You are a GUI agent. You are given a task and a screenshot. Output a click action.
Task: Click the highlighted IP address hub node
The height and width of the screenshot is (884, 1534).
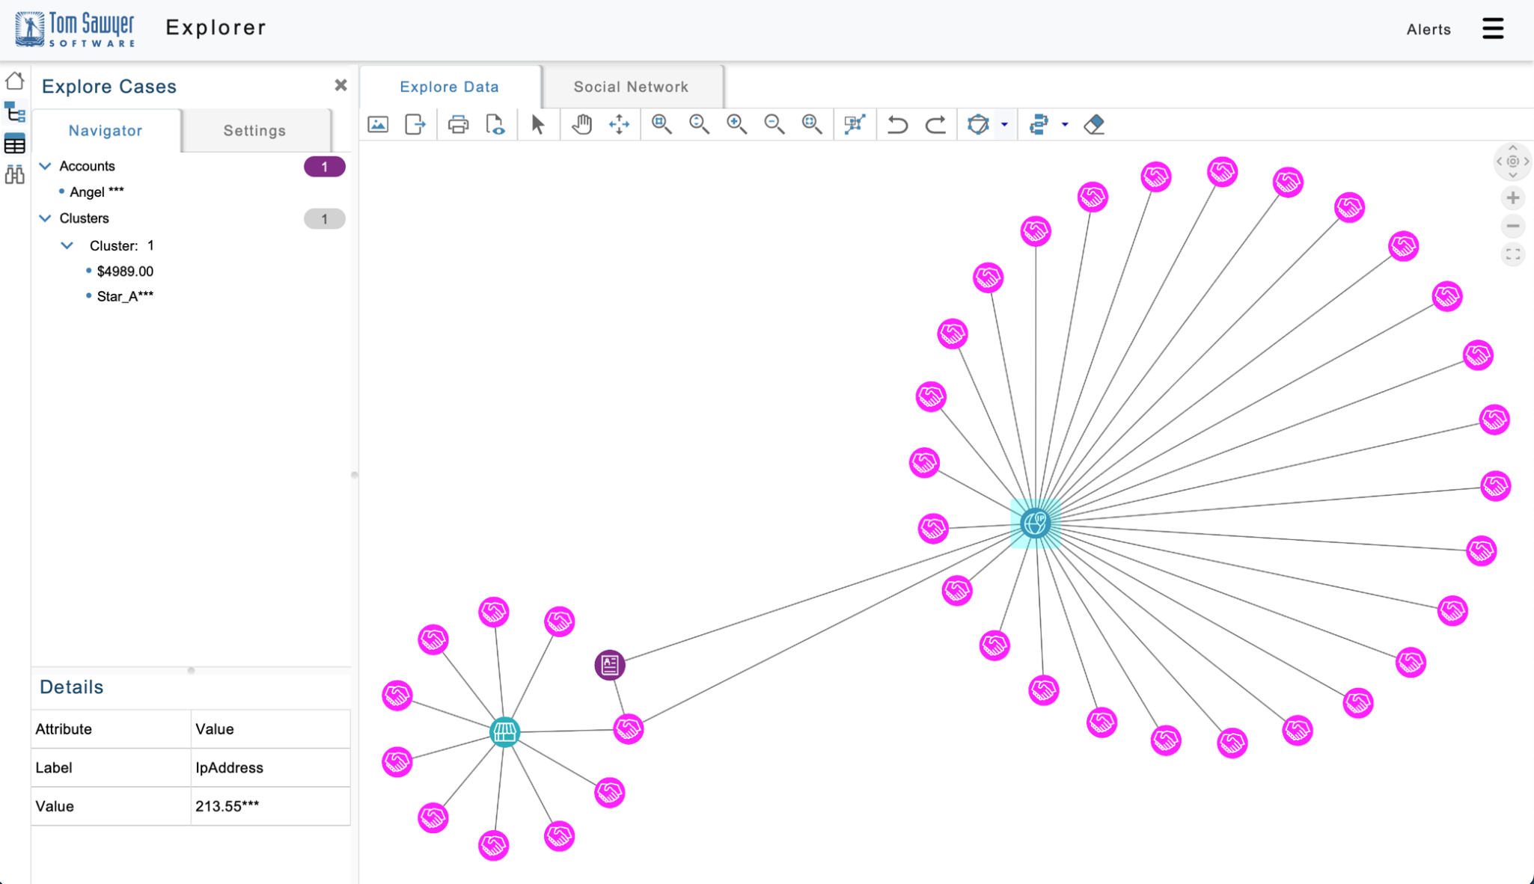[1035, 523]
